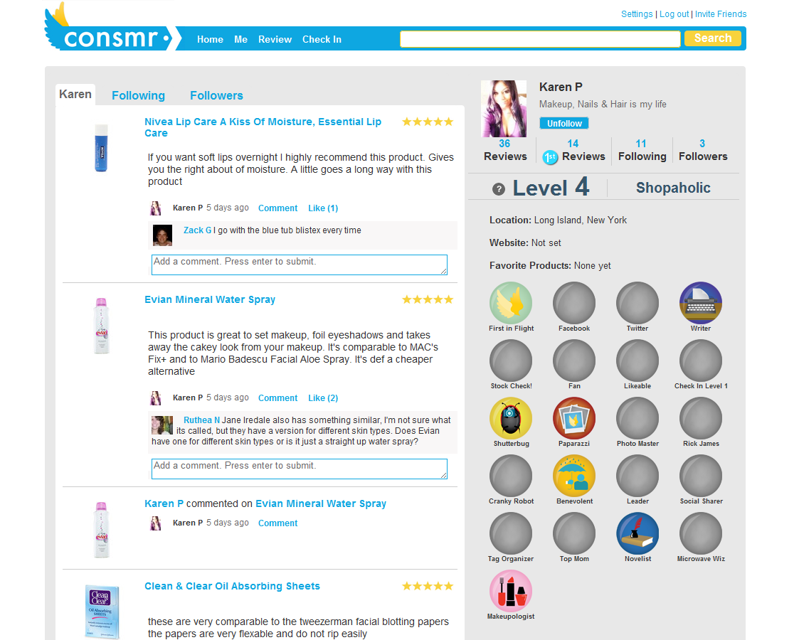Click the Makeupologist lipstick badge
This screenshot has height=640, width=799.
tap(511, 591)
